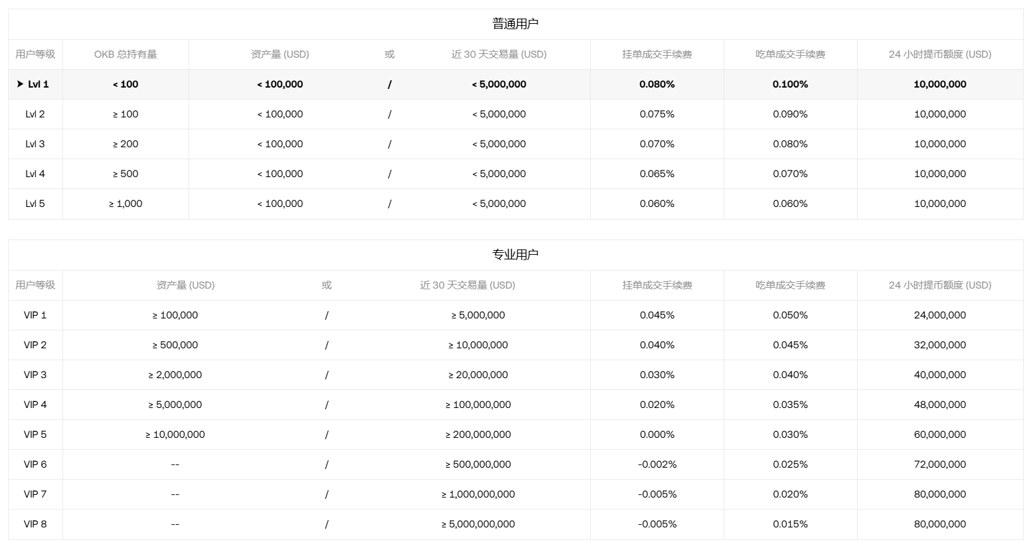Click VIP 7 trading volume ≥ 1,000,000,000

click(478, 494)
